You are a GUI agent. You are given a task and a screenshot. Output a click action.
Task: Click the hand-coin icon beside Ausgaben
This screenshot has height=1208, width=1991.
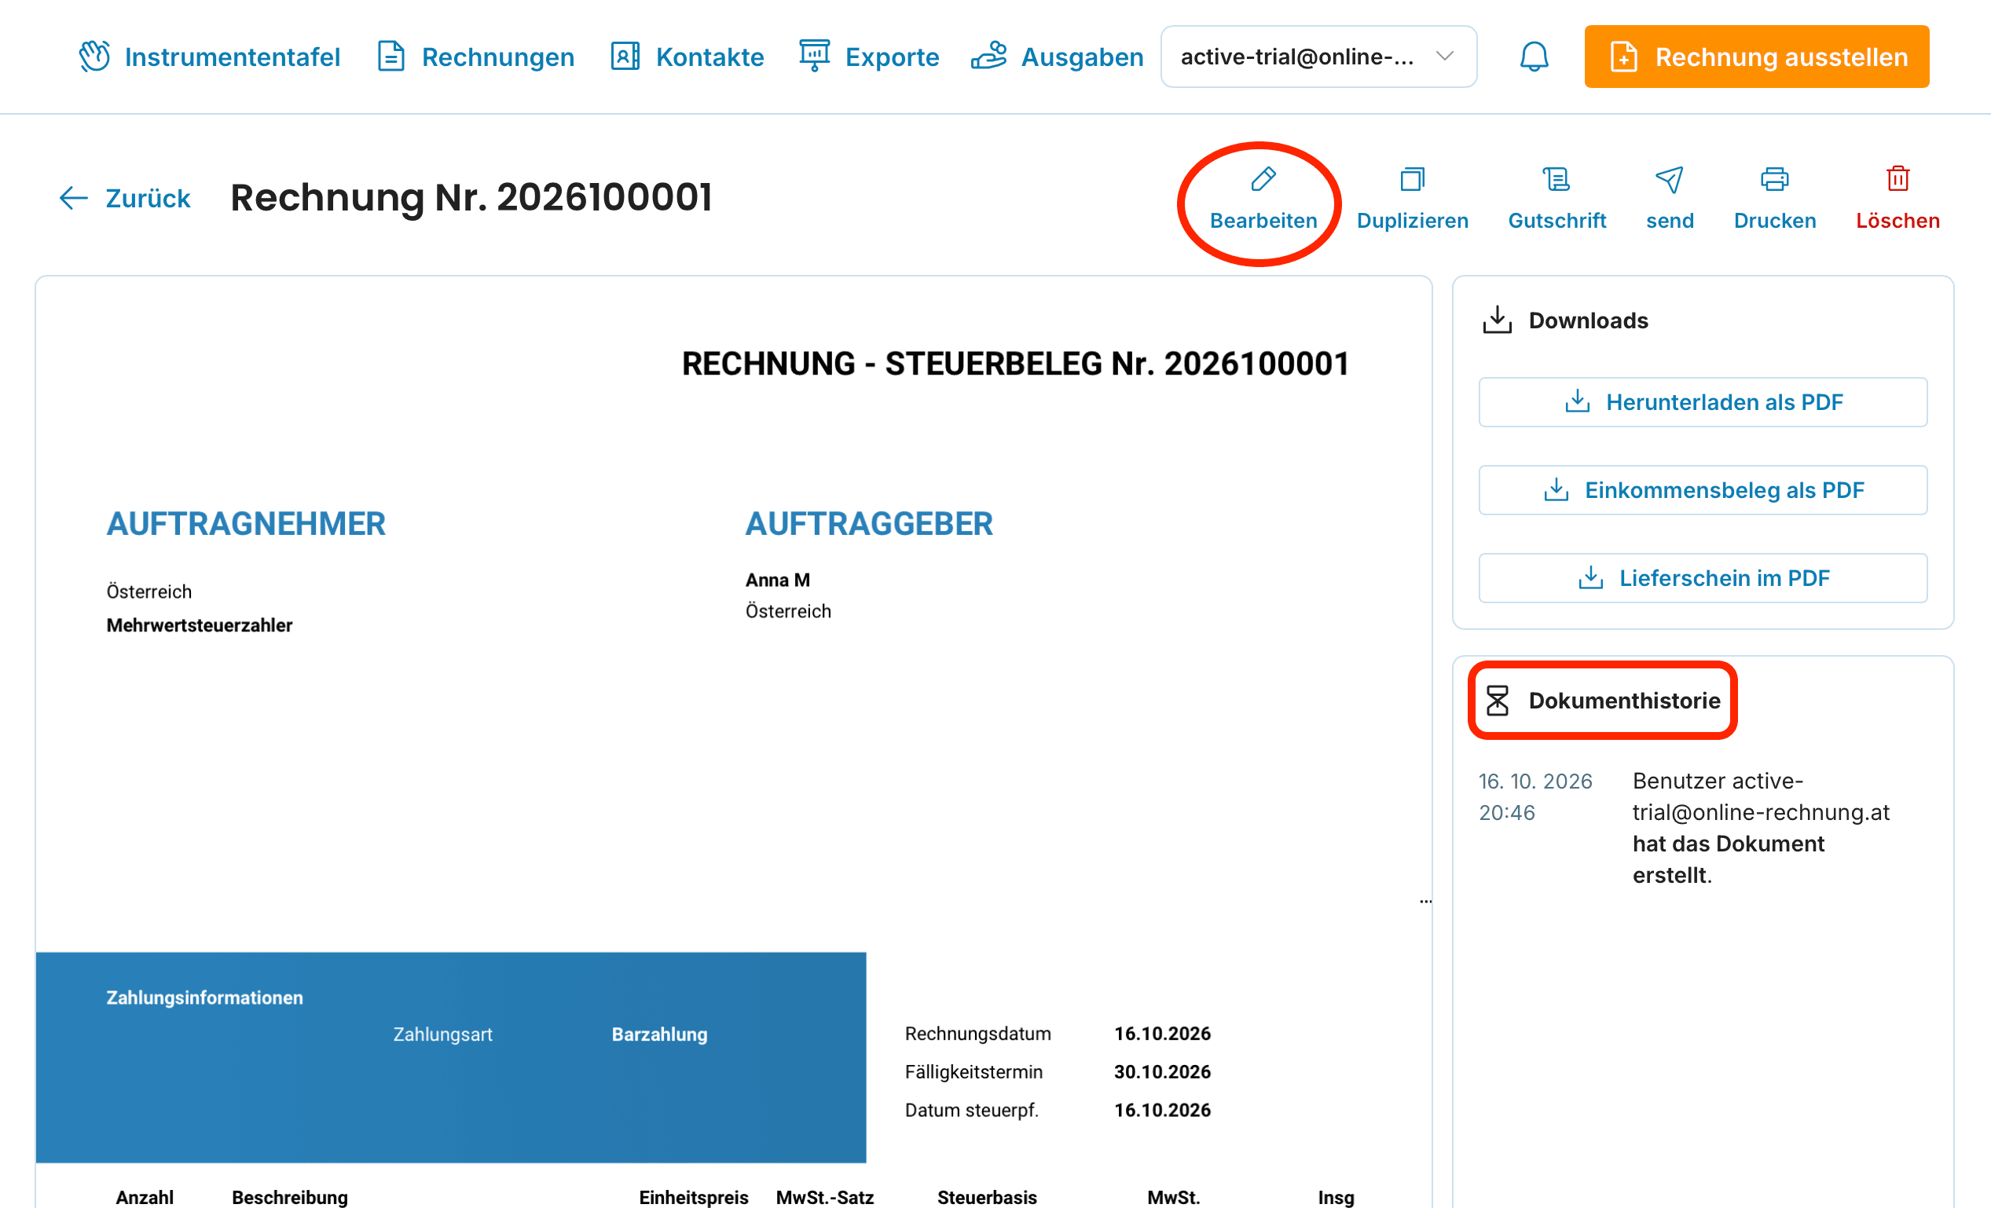[x=988, y=56]
